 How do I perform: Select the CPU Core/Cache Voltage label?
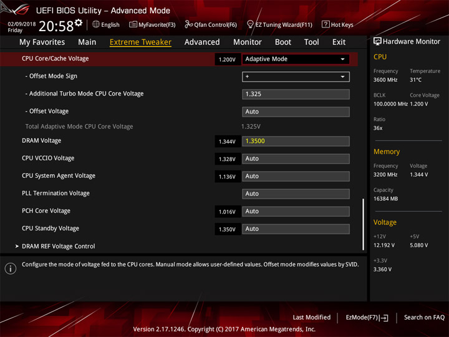click(x=56, y=59)
